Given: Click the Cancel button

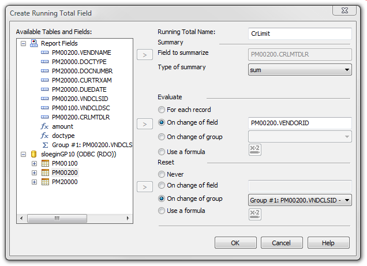Looking at the screenshot, I should pos(282,243).
